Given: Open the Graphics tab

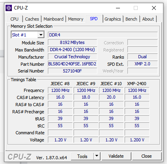Looking at the screenshot, I should 113,19.
